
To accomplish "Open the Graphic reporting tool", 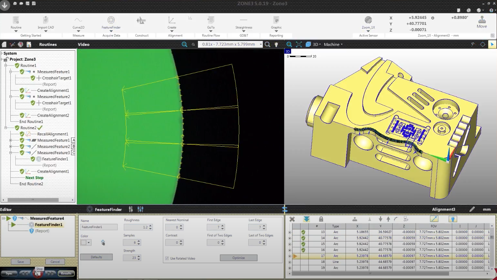I will click(276, 20).
